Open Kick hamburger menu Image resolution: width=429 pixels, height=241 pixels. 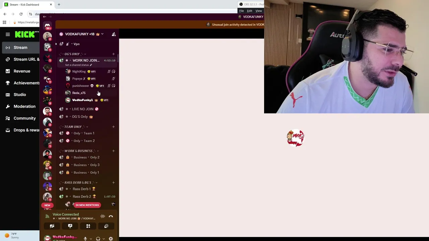[8, 34]
